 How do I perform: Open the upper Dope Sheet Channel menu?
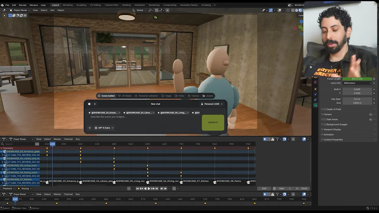[x=68, y=139]
